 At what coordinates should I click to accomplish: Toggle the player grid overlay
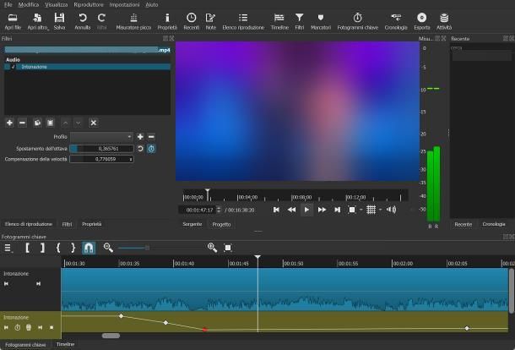pos(371,210)
